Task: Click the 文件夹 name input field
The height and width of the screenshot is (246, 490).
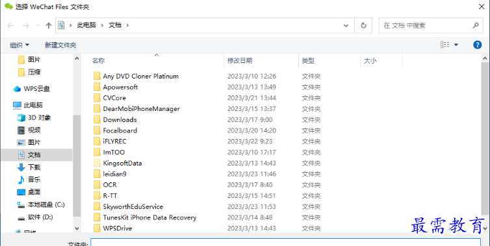Action: click(285, 243)
